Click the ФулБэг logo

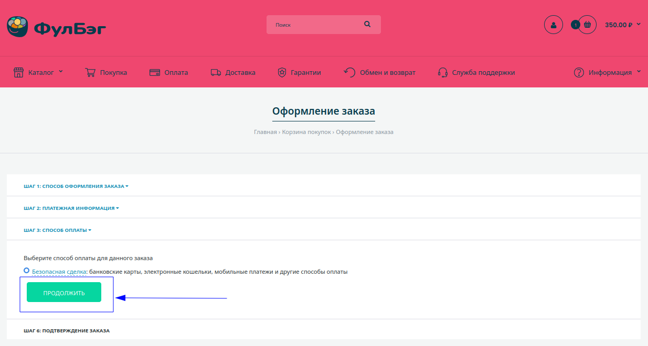(56, 27)
